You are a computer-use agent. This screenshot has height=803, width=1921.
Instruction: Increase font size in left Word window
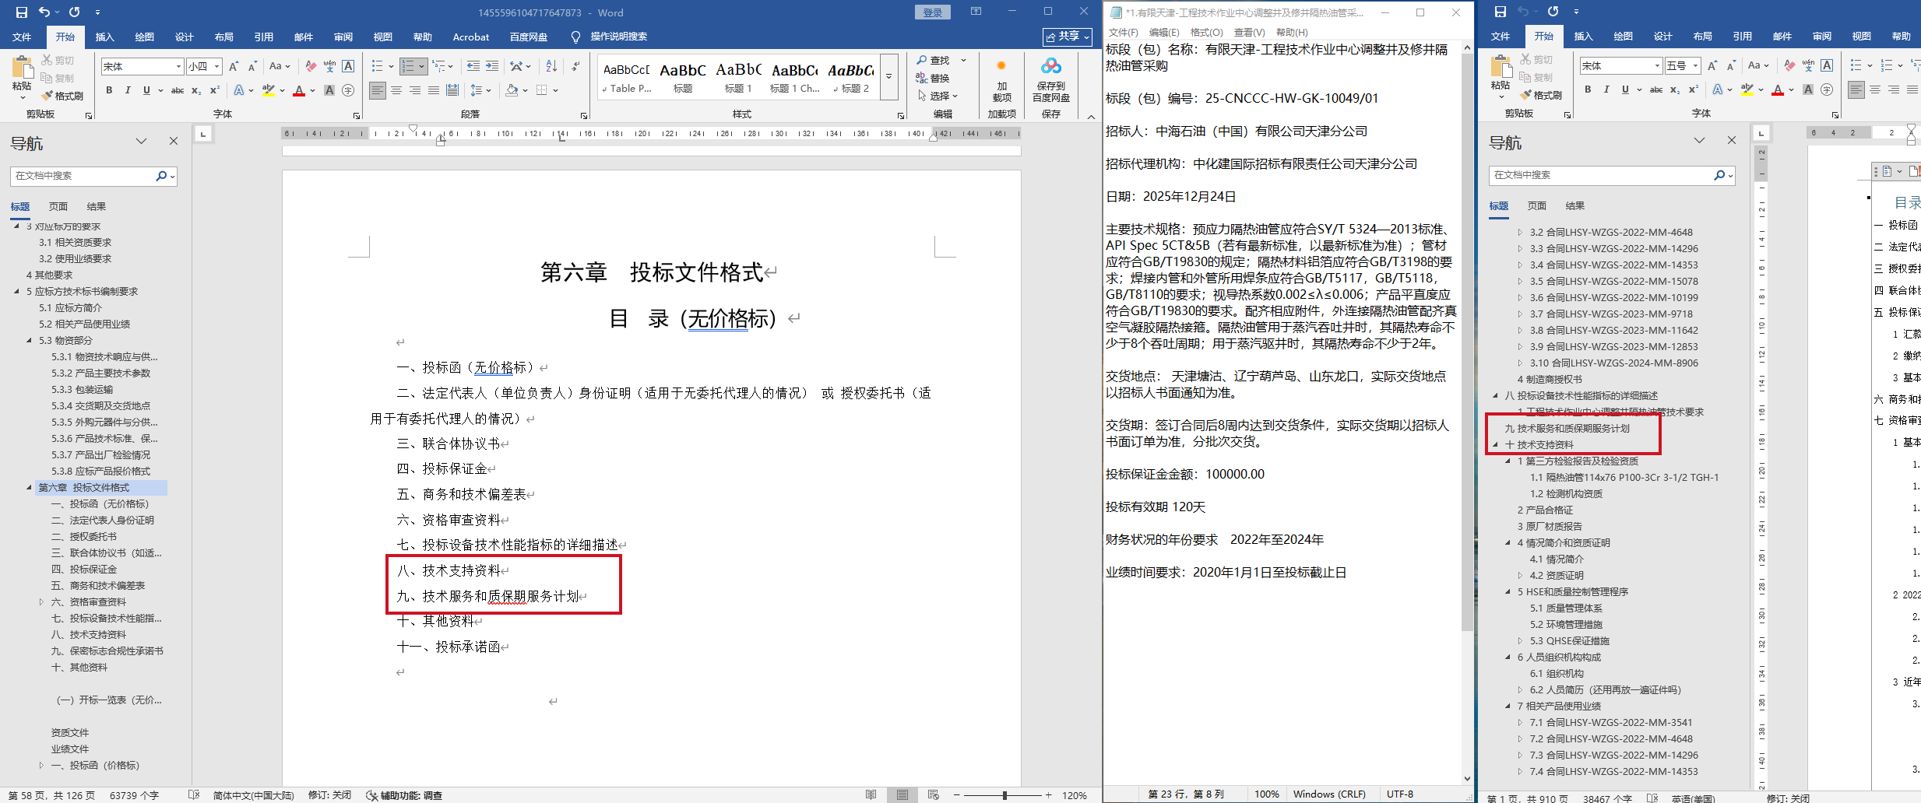point(234,67)
